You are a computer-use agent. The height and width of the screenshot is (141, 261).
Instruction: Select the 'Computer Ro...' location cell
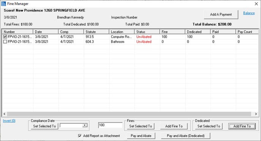pyautogui.click(x=121, y=37)
